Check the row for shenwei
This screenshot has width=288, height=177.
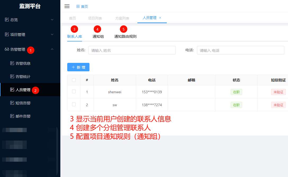pyautogui.click(x=74, y=91)
